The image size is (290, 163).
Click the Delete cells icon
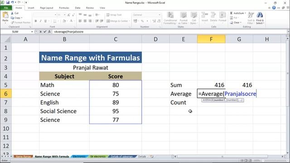pos(213,15)
